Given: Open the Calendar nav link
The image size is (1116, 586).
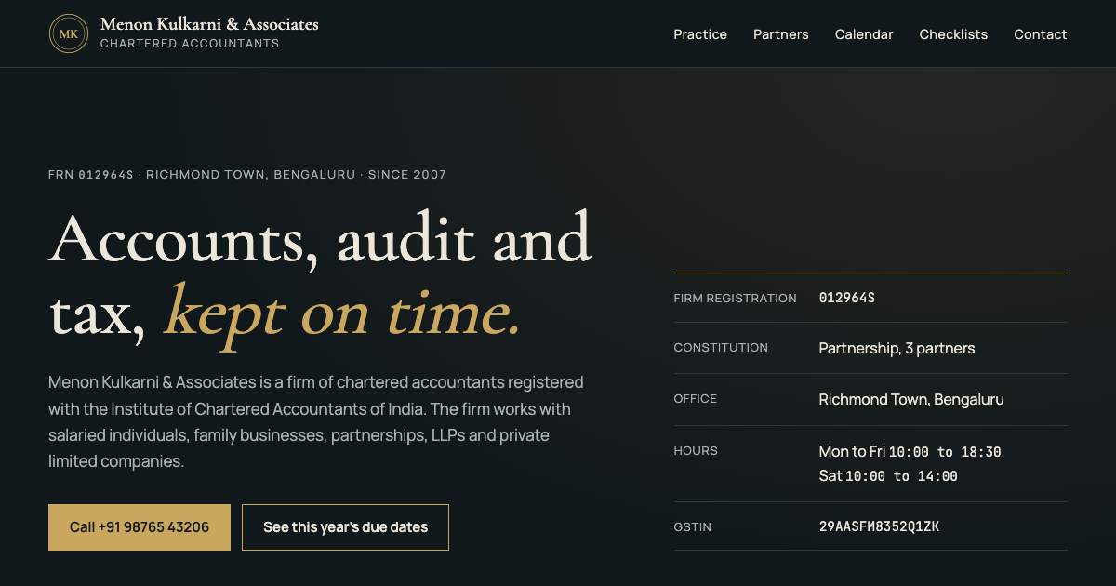Looking at the screenshot, I should [864, 34].
